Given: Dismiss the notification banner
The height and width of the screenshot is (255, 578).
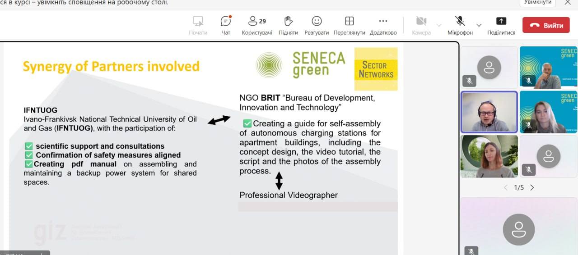Looking at the screenshot, I should point(568,2).
